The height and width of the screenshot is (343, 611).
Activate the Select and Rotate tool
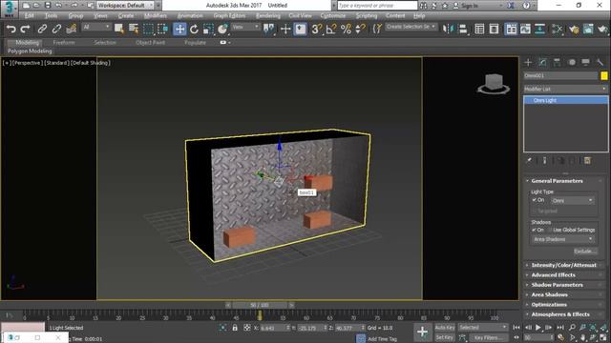[x=194, y=29]
